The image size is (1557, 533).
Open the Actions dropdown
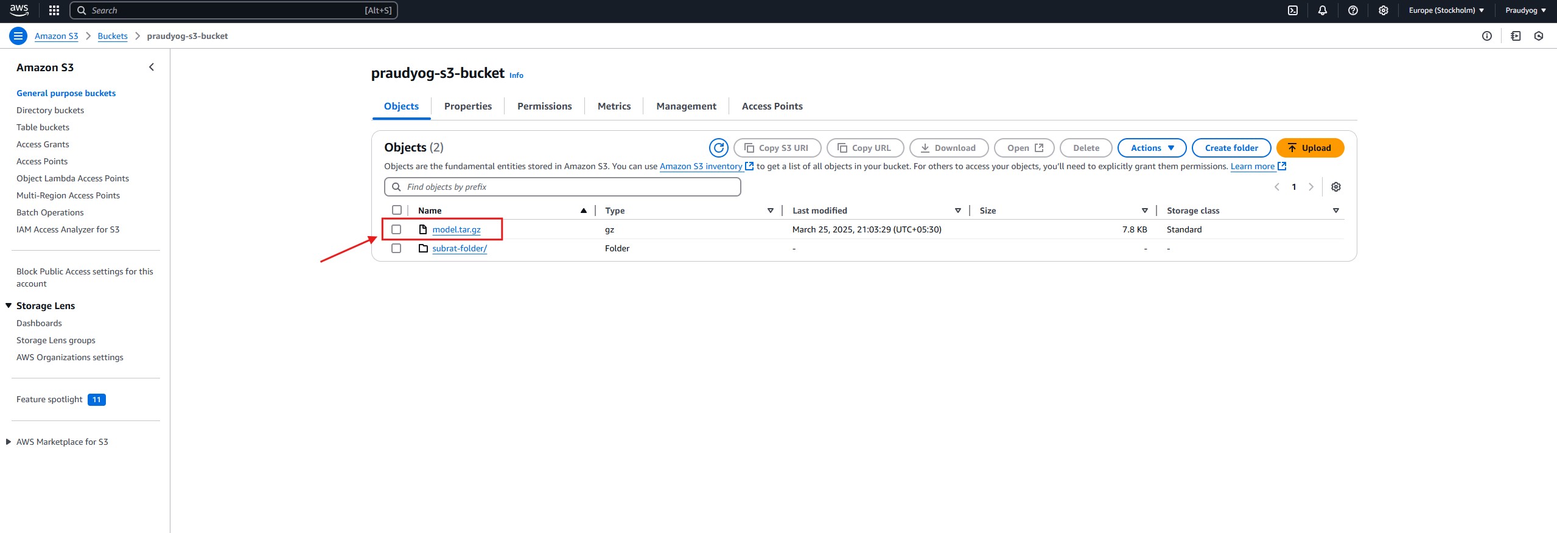(1152, 148)
